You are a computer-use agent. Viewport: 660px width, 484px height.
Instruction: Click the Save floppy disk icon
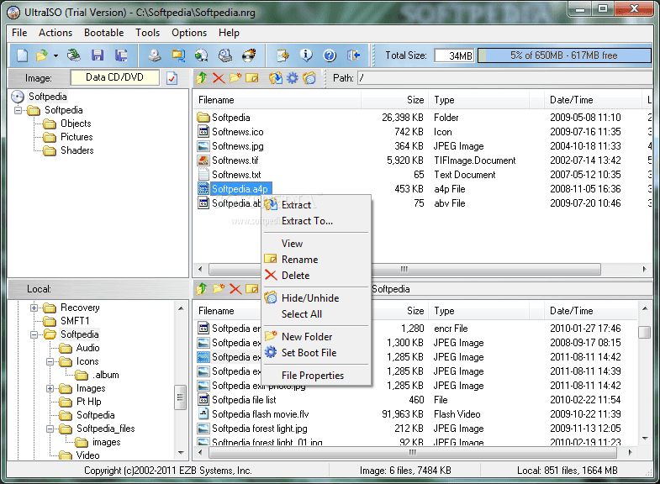pyautogui.click(x=98, y=55)
